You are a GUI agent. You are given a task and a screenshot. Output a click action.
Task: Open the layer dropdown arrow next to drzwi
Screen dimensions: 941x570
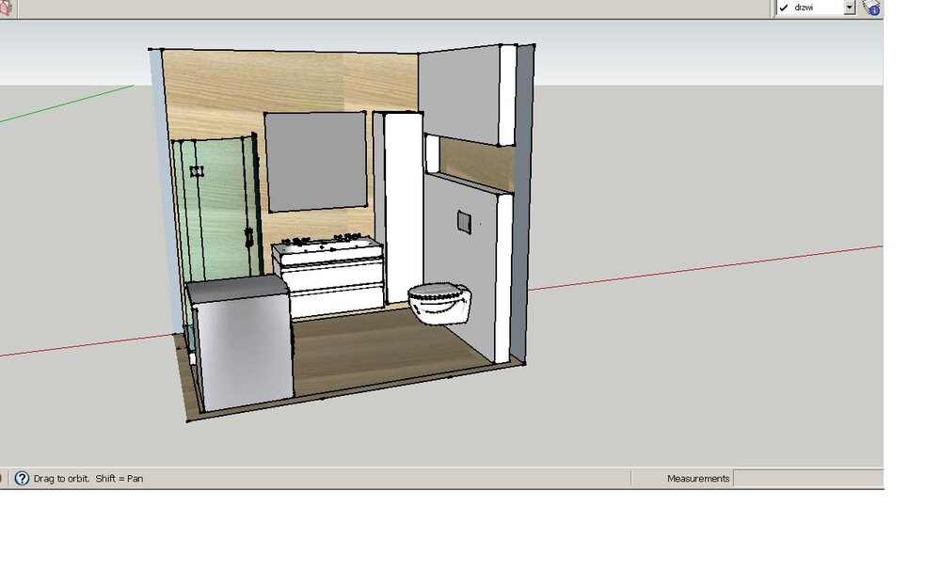(x=849, y=8)
